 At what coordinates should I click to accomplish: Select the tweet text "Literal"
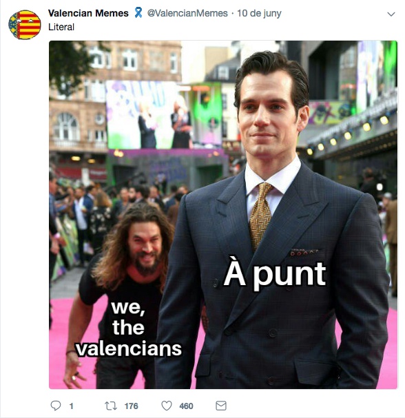click(x=61, y=27)
